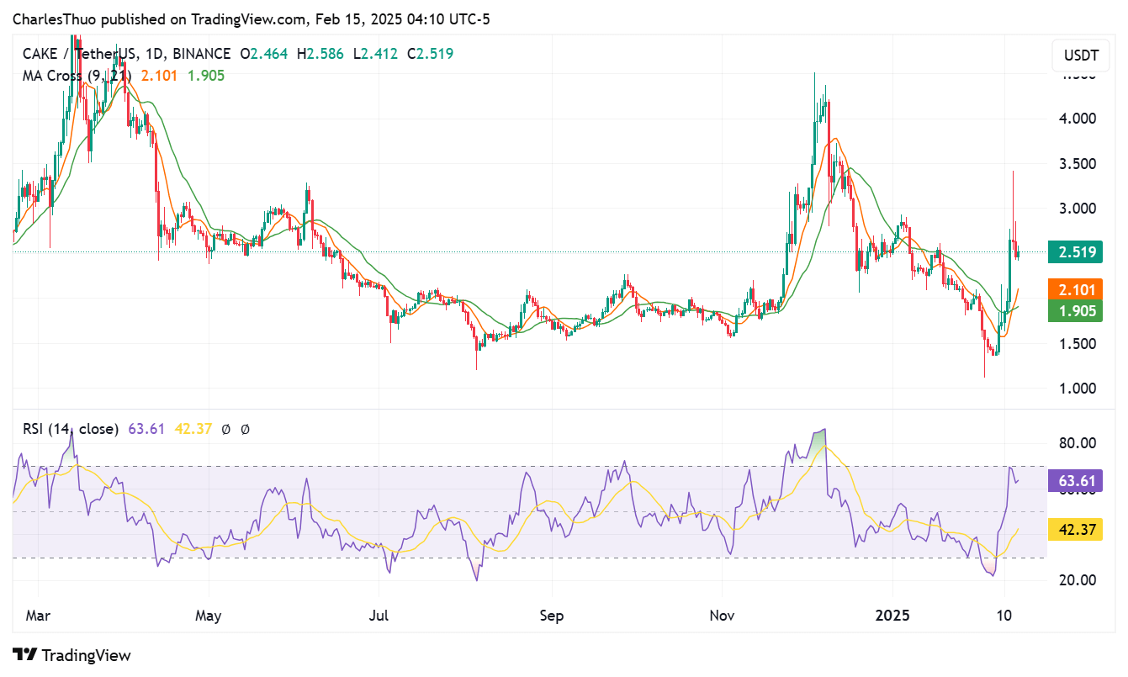The width and height of the screenshot is (1128, 677).
Task: Click the TradingView logo icon at the bottom
Action: pos(24,655)
